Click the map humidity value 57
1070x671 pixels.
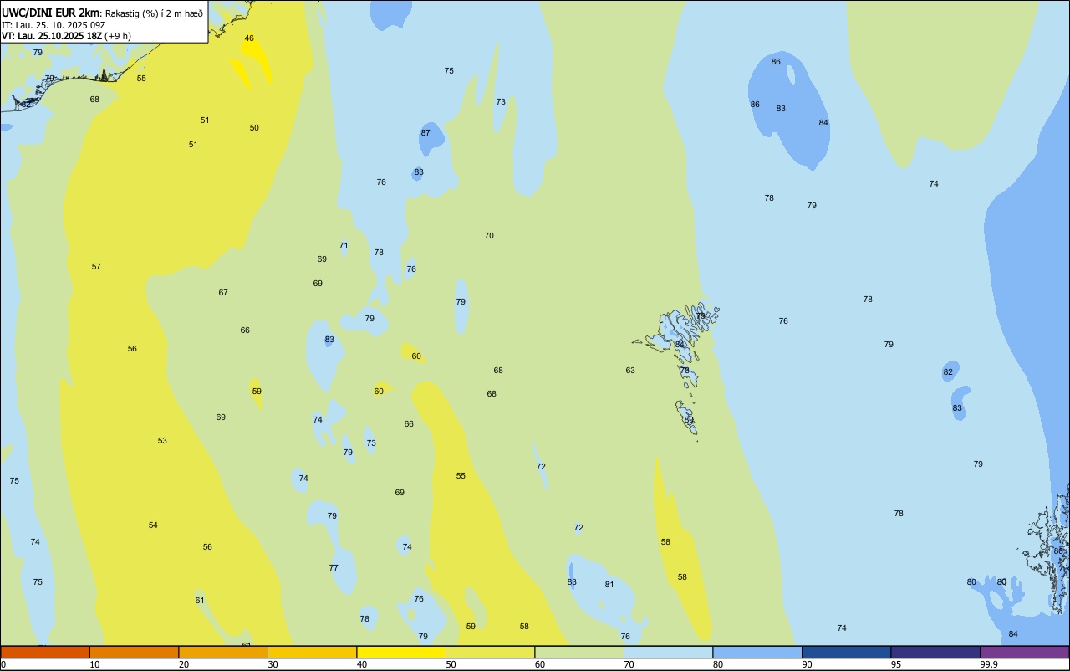(x=96, y=267)
